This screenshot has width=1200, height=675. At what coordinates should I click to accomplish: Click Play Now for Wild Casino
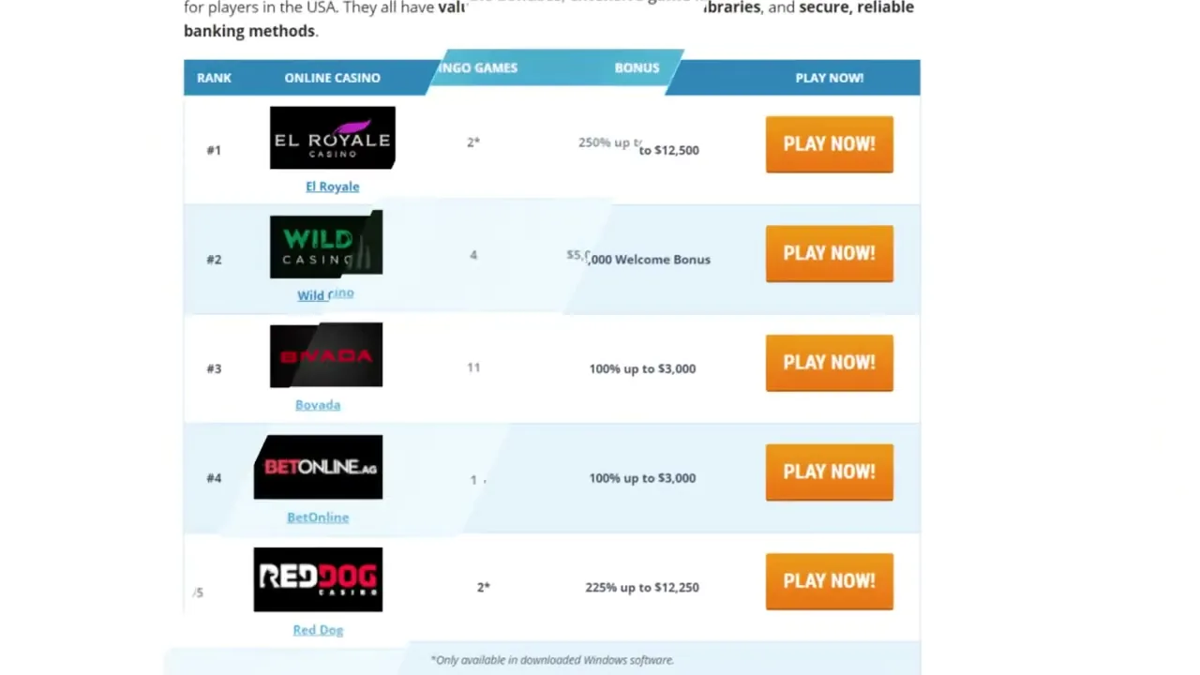(x=830, y=253)
